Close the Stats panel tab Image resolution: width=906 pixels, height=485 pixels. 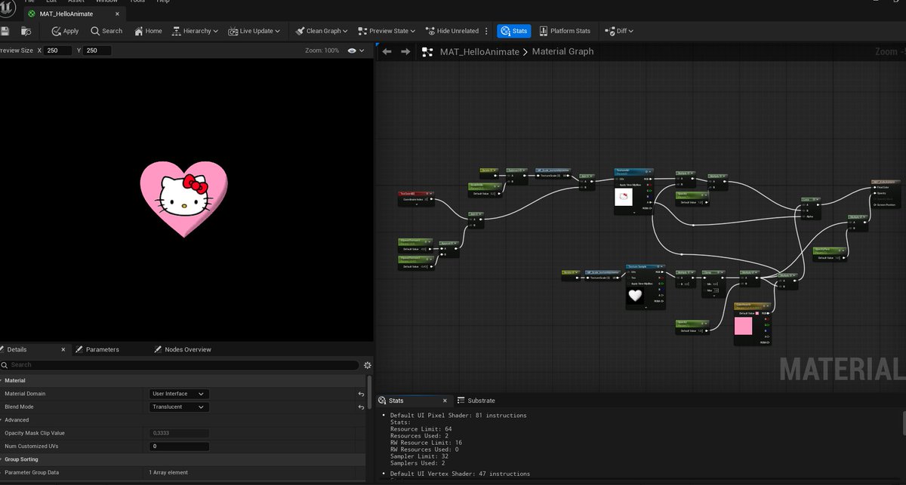445,401
